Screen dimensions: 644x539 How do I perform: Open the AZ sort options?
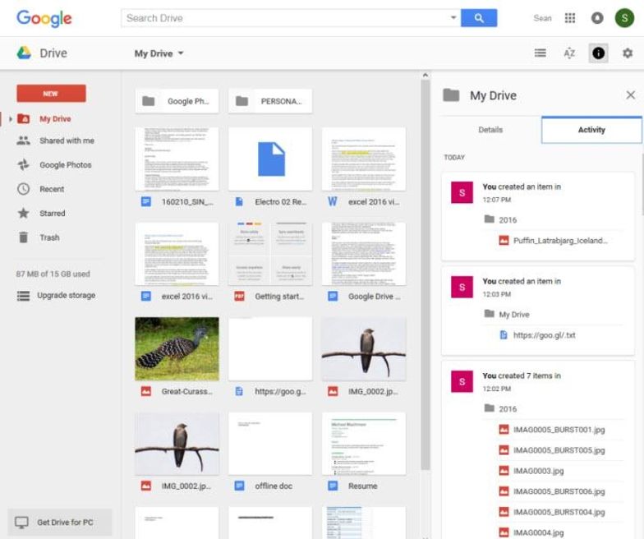pyautogui.click(x=569, y=53)
